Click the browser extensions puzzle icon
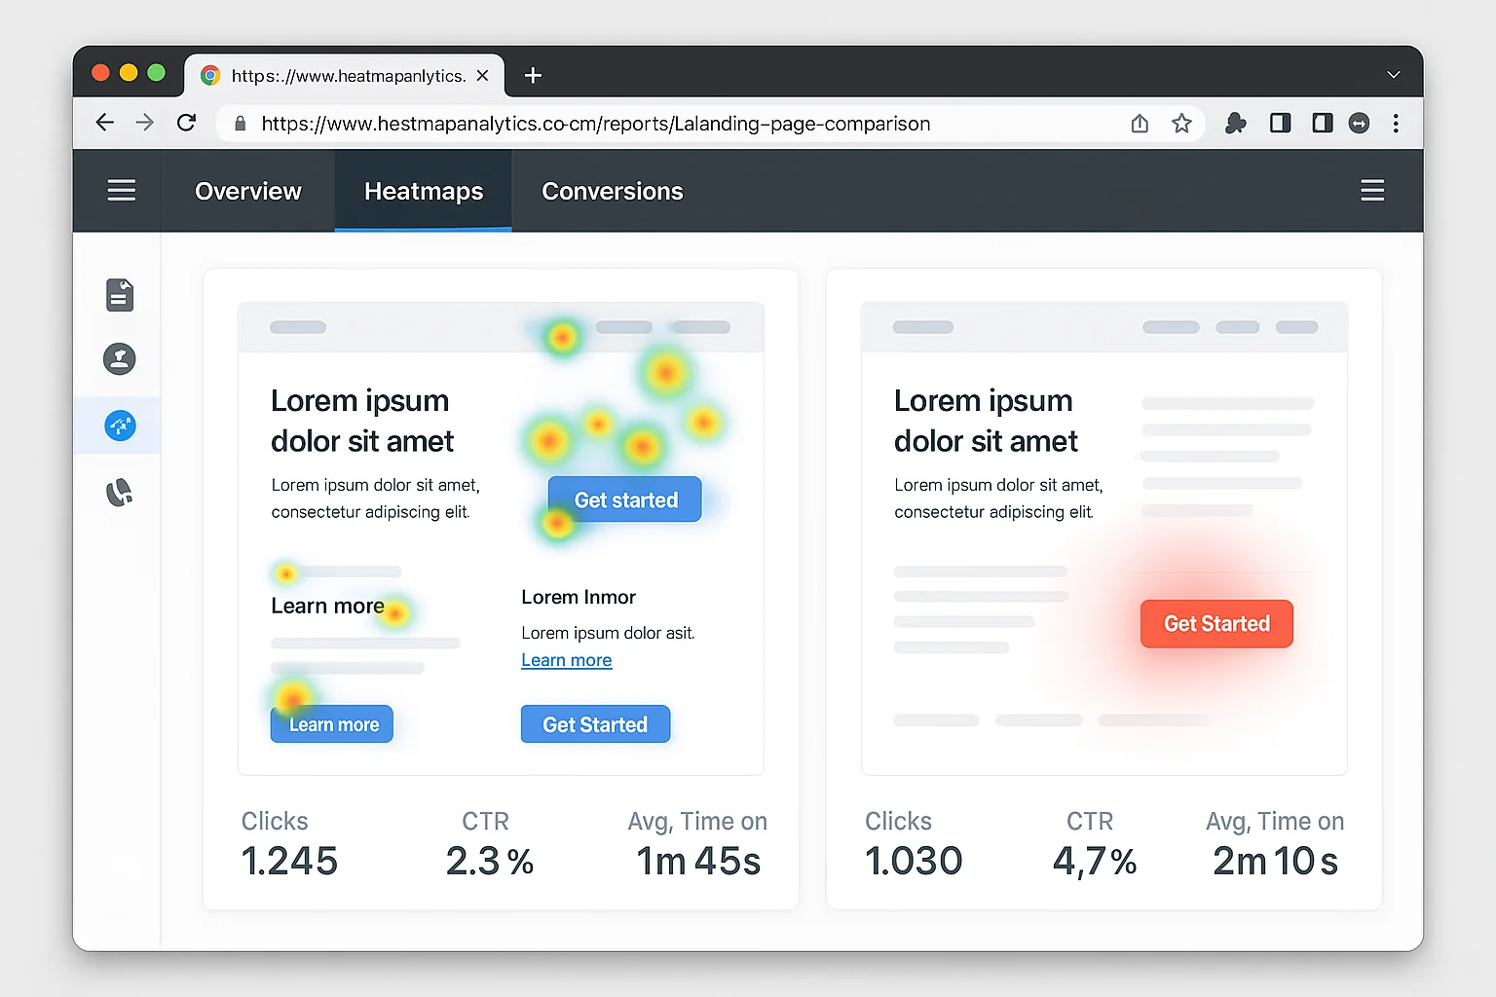The width and height of the screenshot is (1496, 997). (x=1235, y=123)
